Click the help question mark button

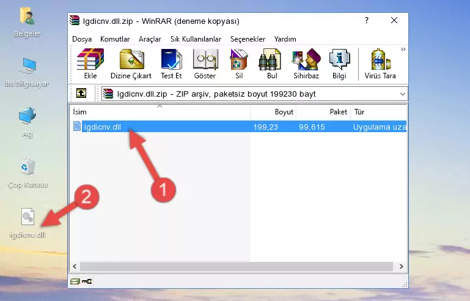click(x=367, y=20)
